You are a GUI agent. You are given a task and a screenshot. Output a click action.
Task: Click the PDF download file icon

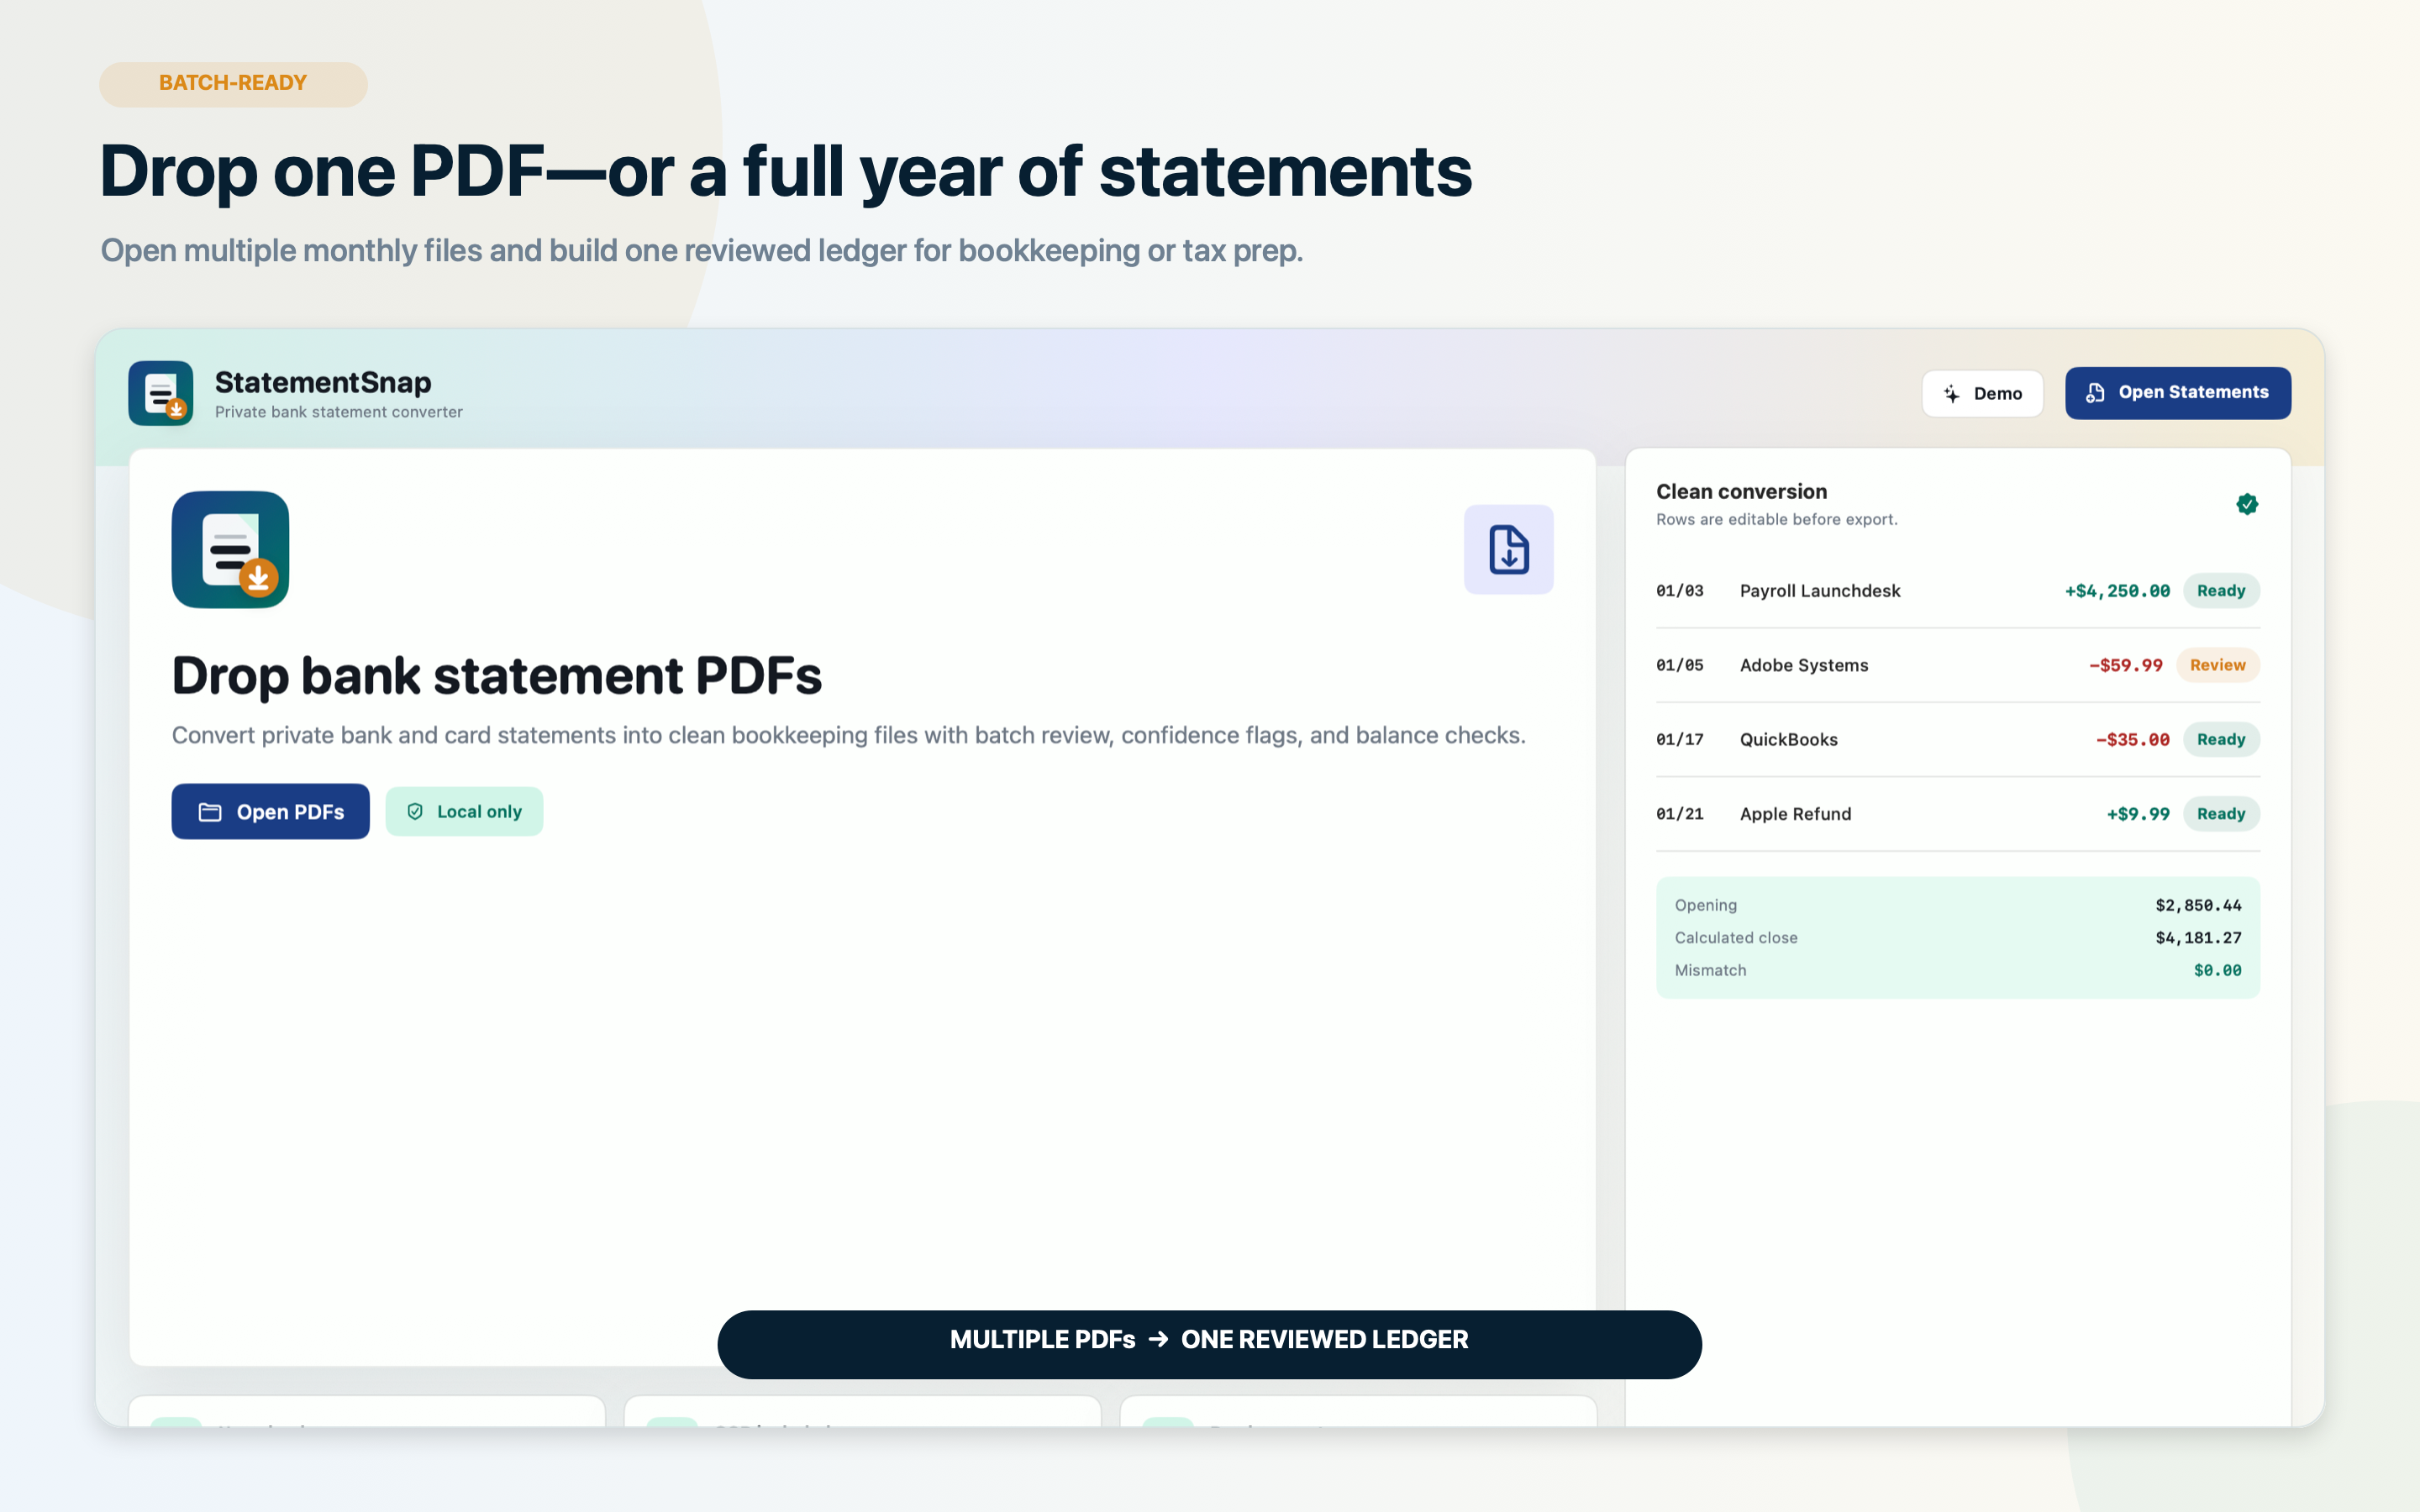tap(1508, 549)
